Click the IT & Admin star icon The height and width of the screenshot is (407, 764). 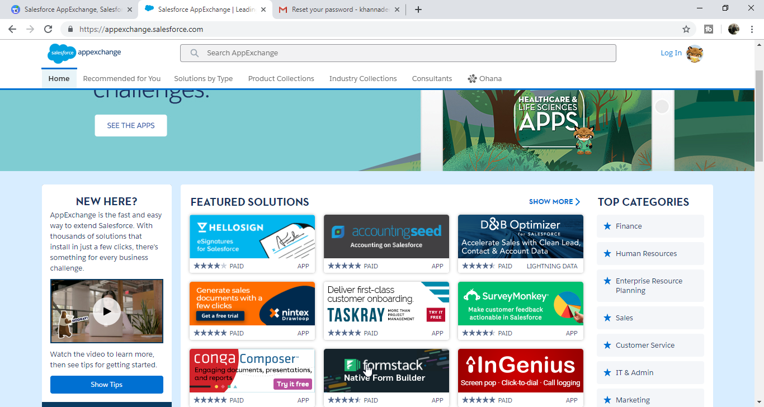(x=607, y=373)
